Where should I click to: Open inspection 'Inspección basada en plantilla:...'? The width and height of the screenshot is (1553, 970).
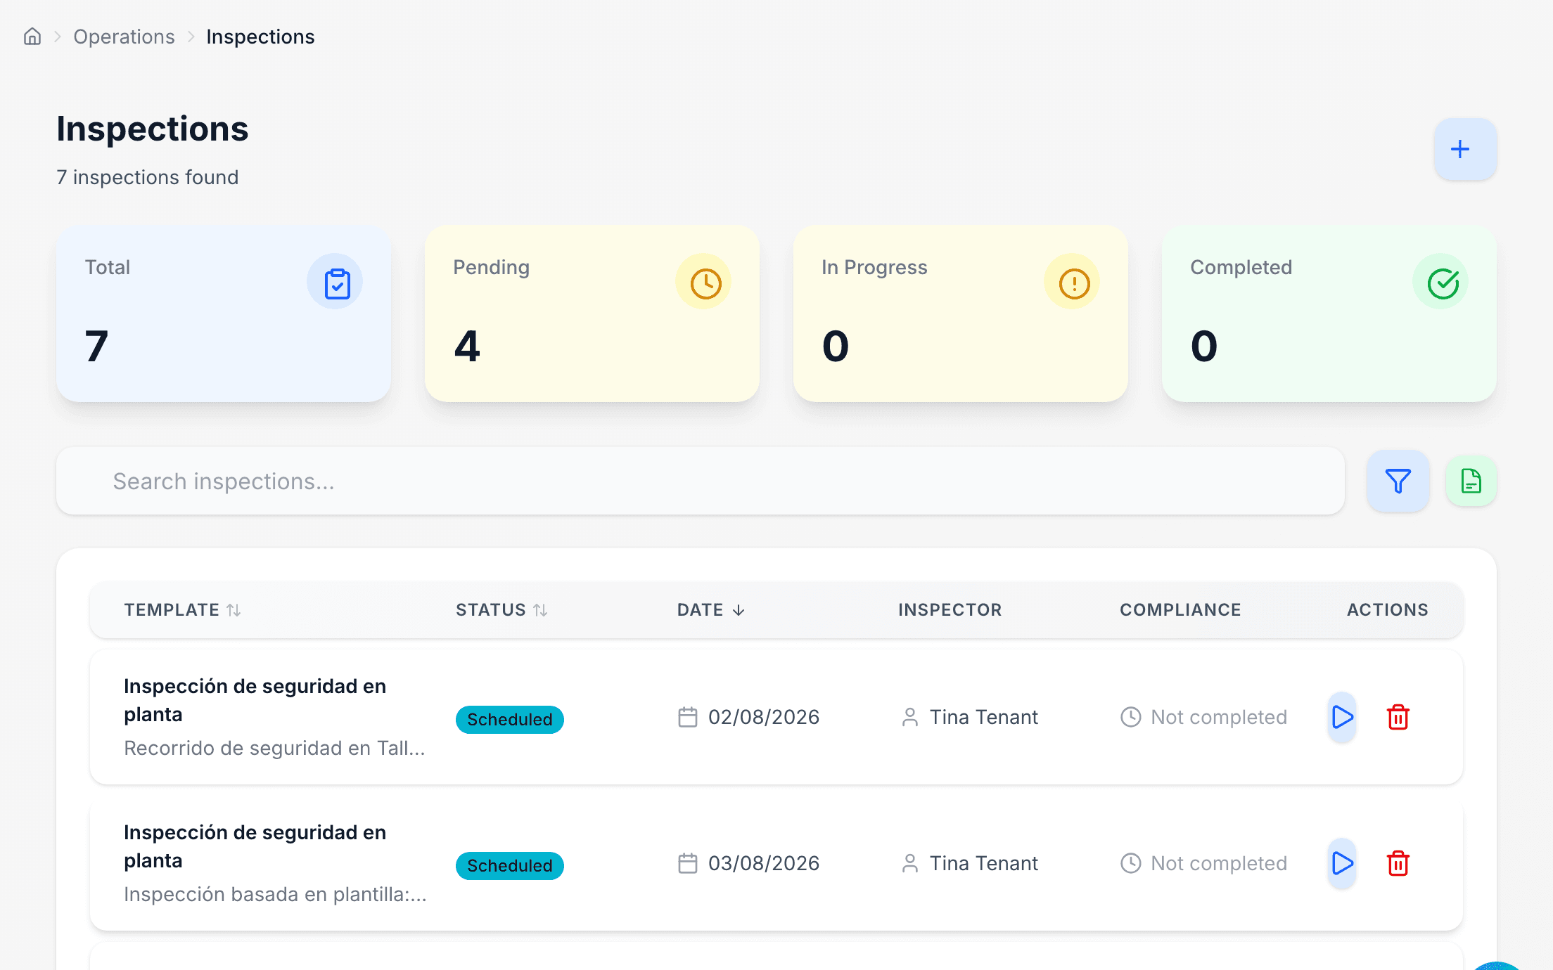pyautogui.click(x=275, y=894)
